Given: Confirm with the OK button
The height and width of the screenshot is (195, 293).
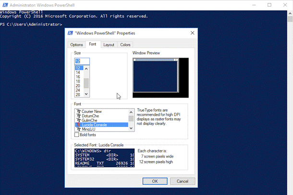Looking at the screenshot, I should pyautogui.click(x=155, y=181).
